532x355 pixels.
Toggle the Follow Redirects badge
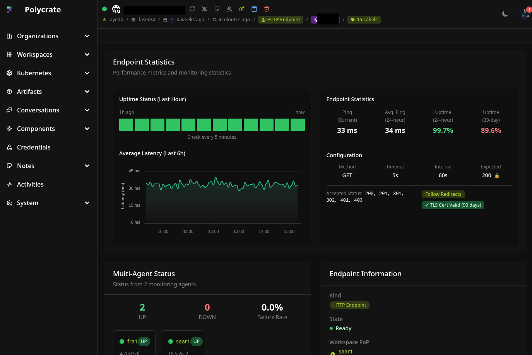(x=443, y=194)
